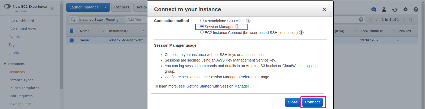Collapse the Instances sidebar section

coord(5,64)
